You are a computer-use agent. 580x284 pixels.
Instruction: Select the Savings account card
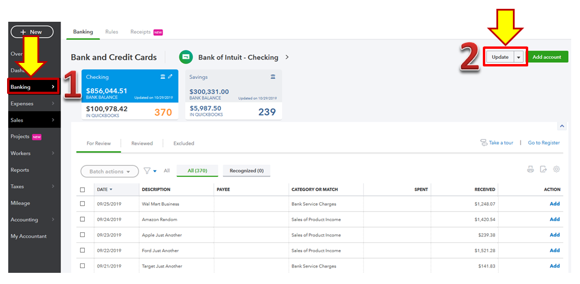[233, 95]
